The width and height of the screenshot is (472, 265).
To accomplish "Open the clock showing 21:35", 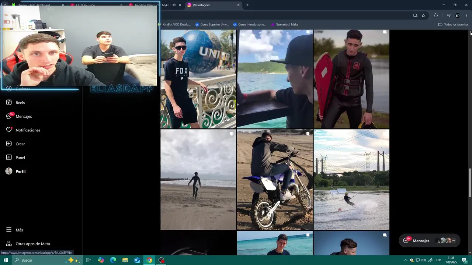I will point(451,260).
